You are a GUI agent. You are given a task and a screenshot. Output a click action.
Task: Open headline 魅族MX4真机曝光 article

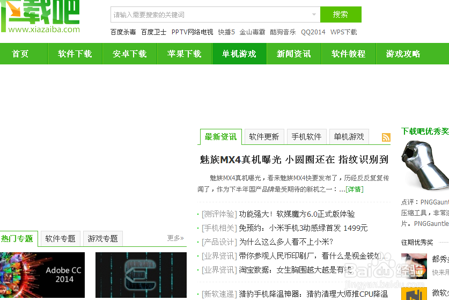[x=294, y=159]
